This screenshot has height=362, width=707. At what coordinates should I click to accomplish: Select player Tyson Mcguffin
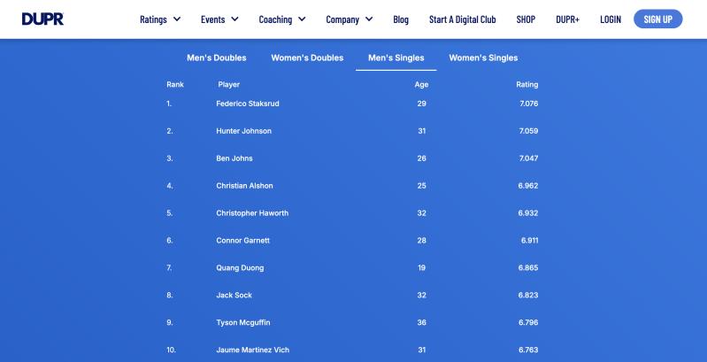(x=243, y=322)
